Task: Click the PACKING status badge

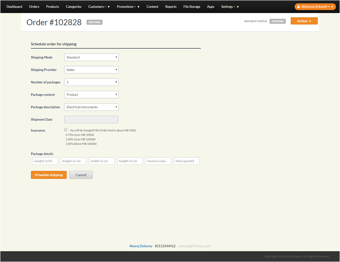Action: click(x=94, y=22)
